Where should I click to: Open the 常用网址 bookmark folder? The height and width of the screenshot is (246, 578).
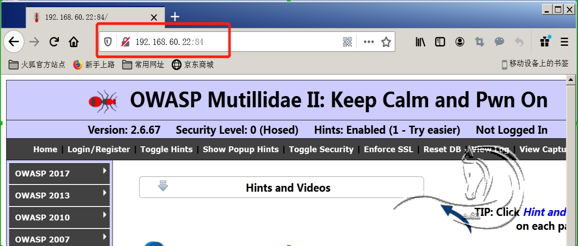tap(144, 65)
